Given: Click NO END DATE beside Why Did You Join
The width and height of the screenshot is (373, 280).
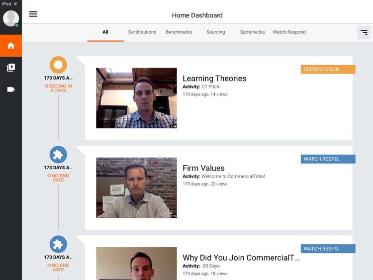Looking at the screenshot, I should tap(58, 268).
